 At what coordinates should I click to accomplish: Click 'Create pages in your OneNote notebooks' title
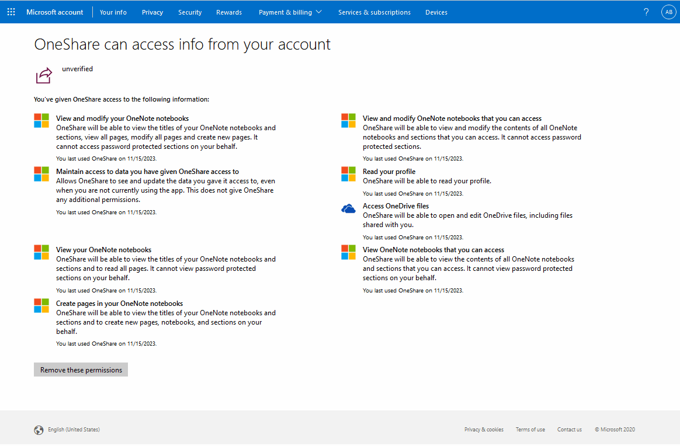click(x=119, y=304)
